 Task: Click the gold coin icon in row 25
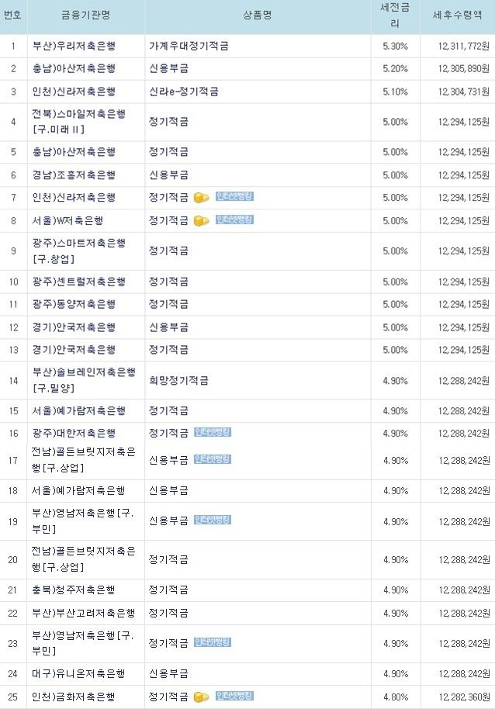click(x=201, y=697)
